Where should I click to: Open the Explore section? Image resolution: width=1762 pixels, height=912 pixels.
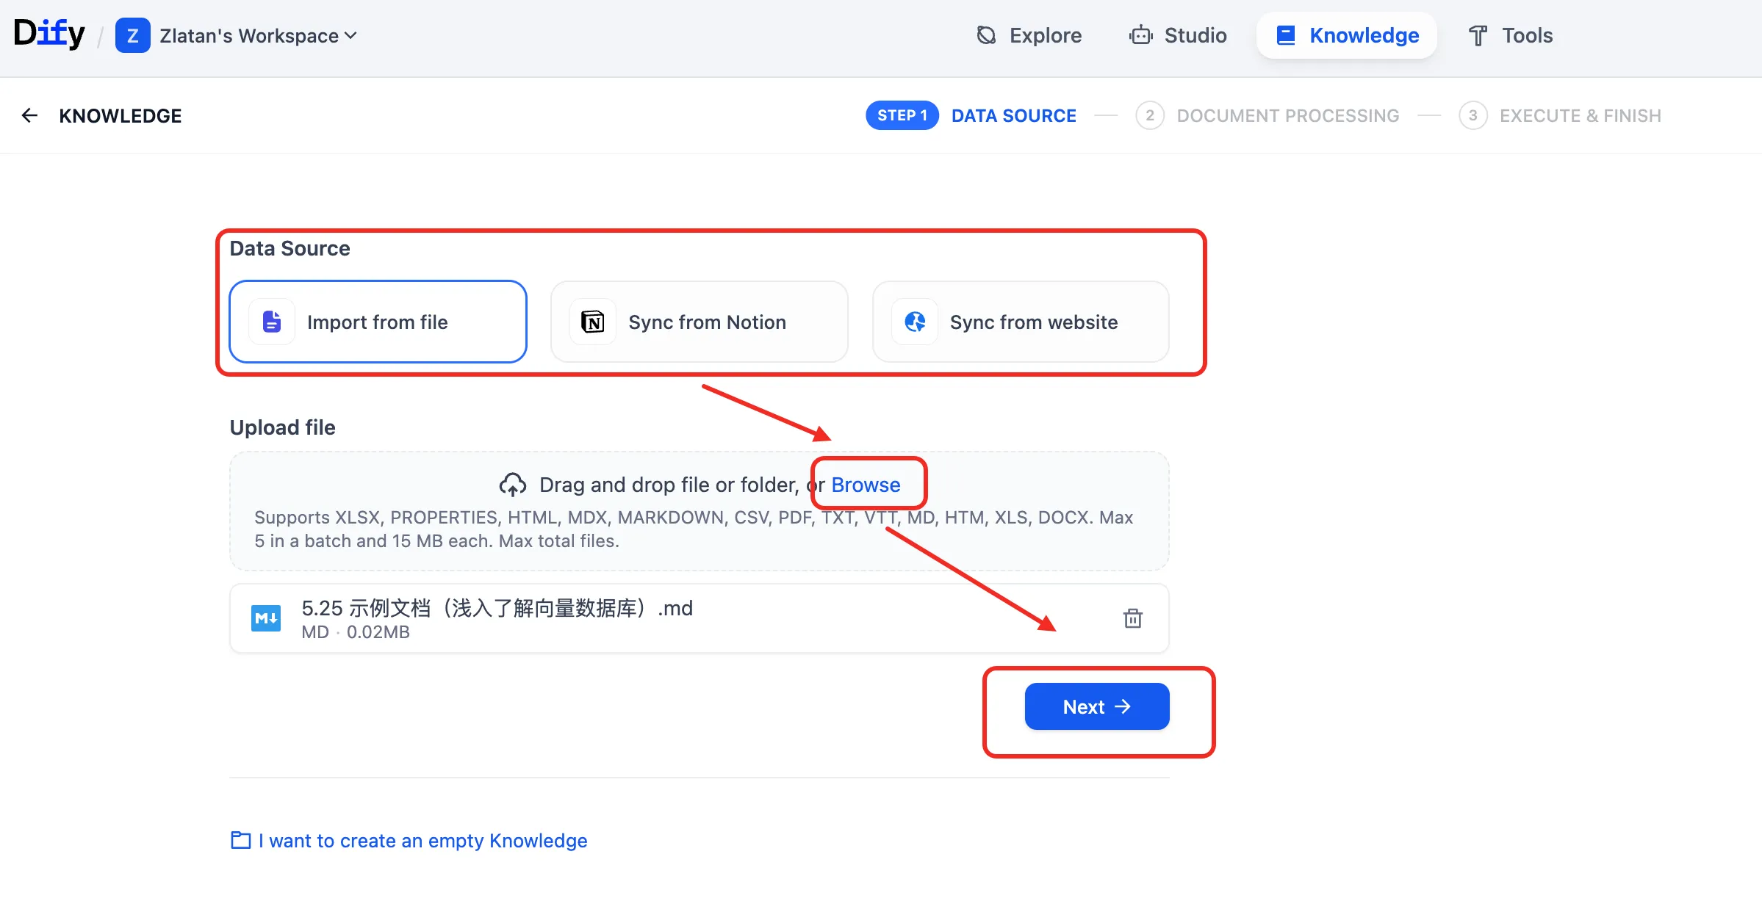click(x=1028, y=35)
